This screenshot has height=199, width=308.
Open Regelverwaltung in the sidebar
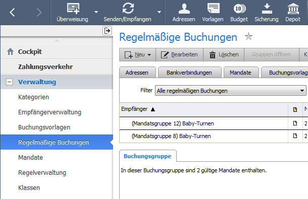coord(57,172)
